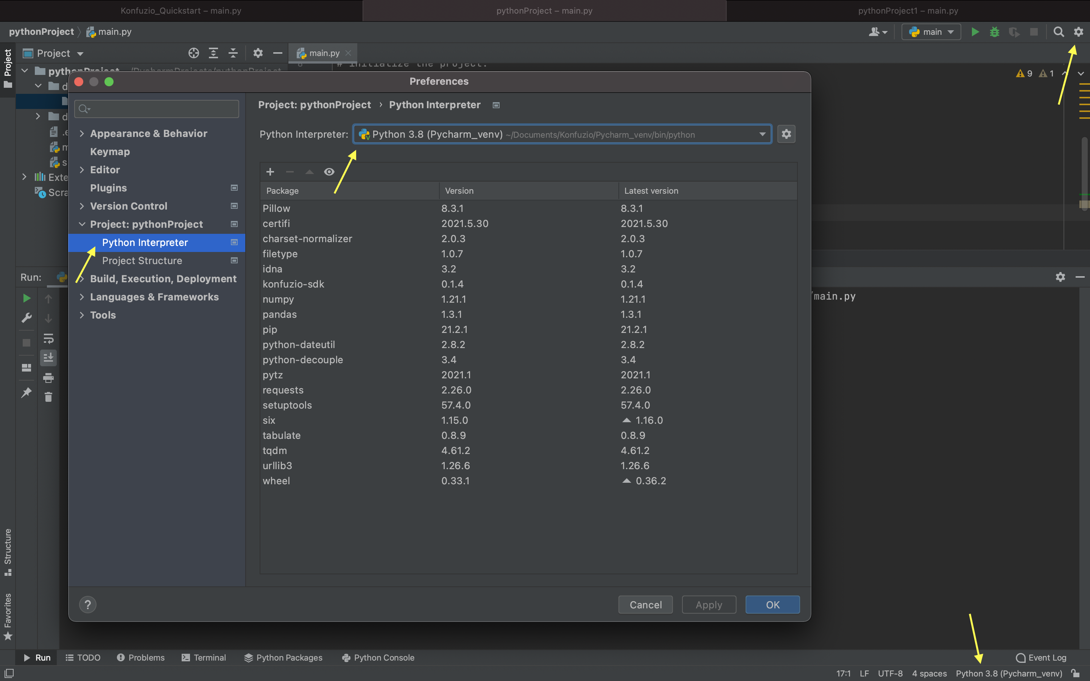The width and height of the screenshot is (1090, 681).
Task: Apply the preference changes
Action: click(x=708, y=605)
